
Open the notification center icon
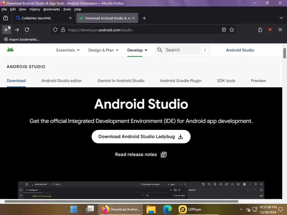pos(281,209)
